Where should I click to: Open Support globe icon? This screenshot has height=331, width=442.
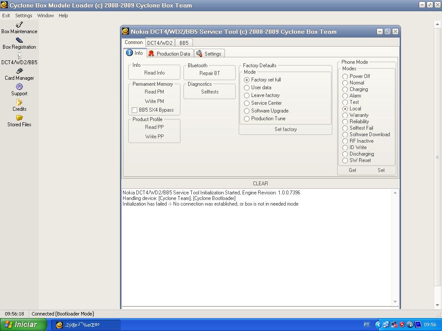click(x=19, y=87)
